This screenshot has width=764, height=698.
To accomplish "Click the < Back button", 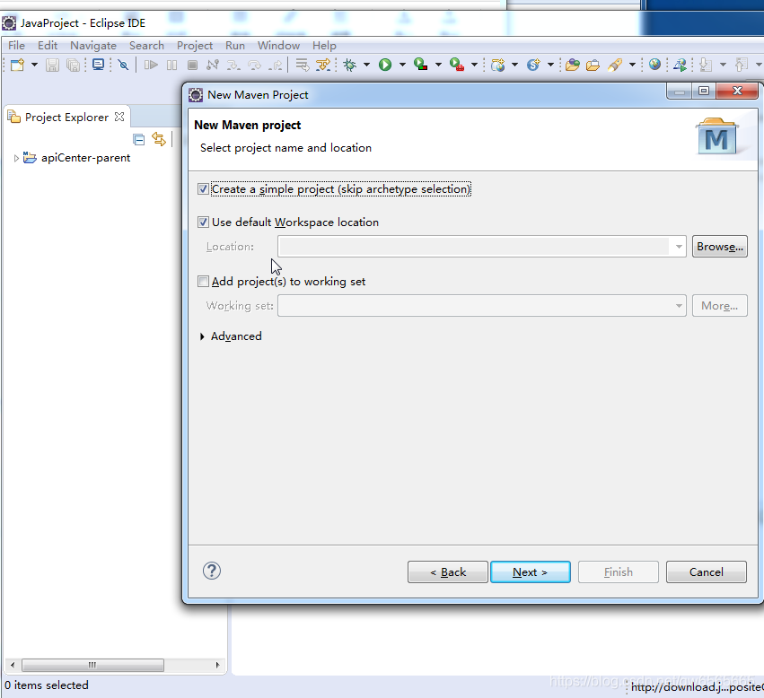I will 448,571.
